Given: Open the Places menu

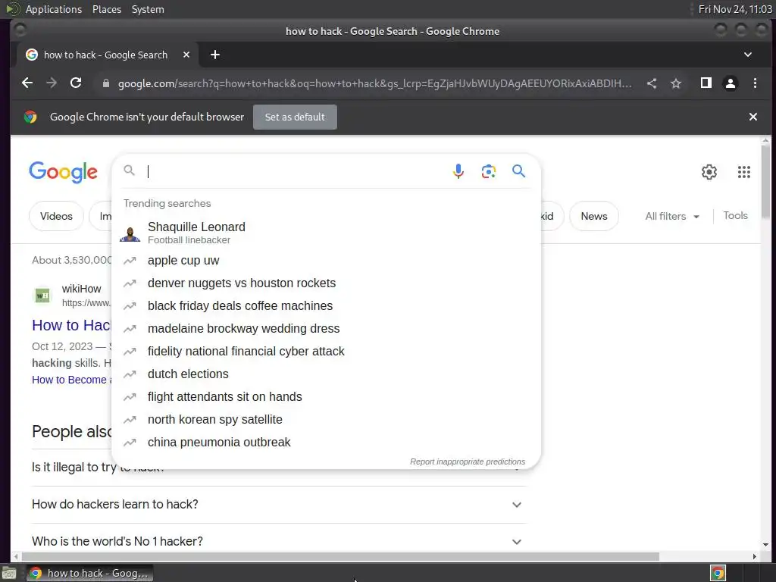Looking at the screenshot, I should point(106,9).
